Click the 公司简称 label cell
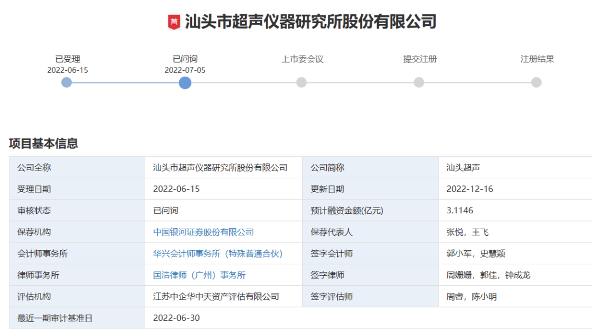Image resolution: width=592 pixels, height=334 pixels. 371,167
